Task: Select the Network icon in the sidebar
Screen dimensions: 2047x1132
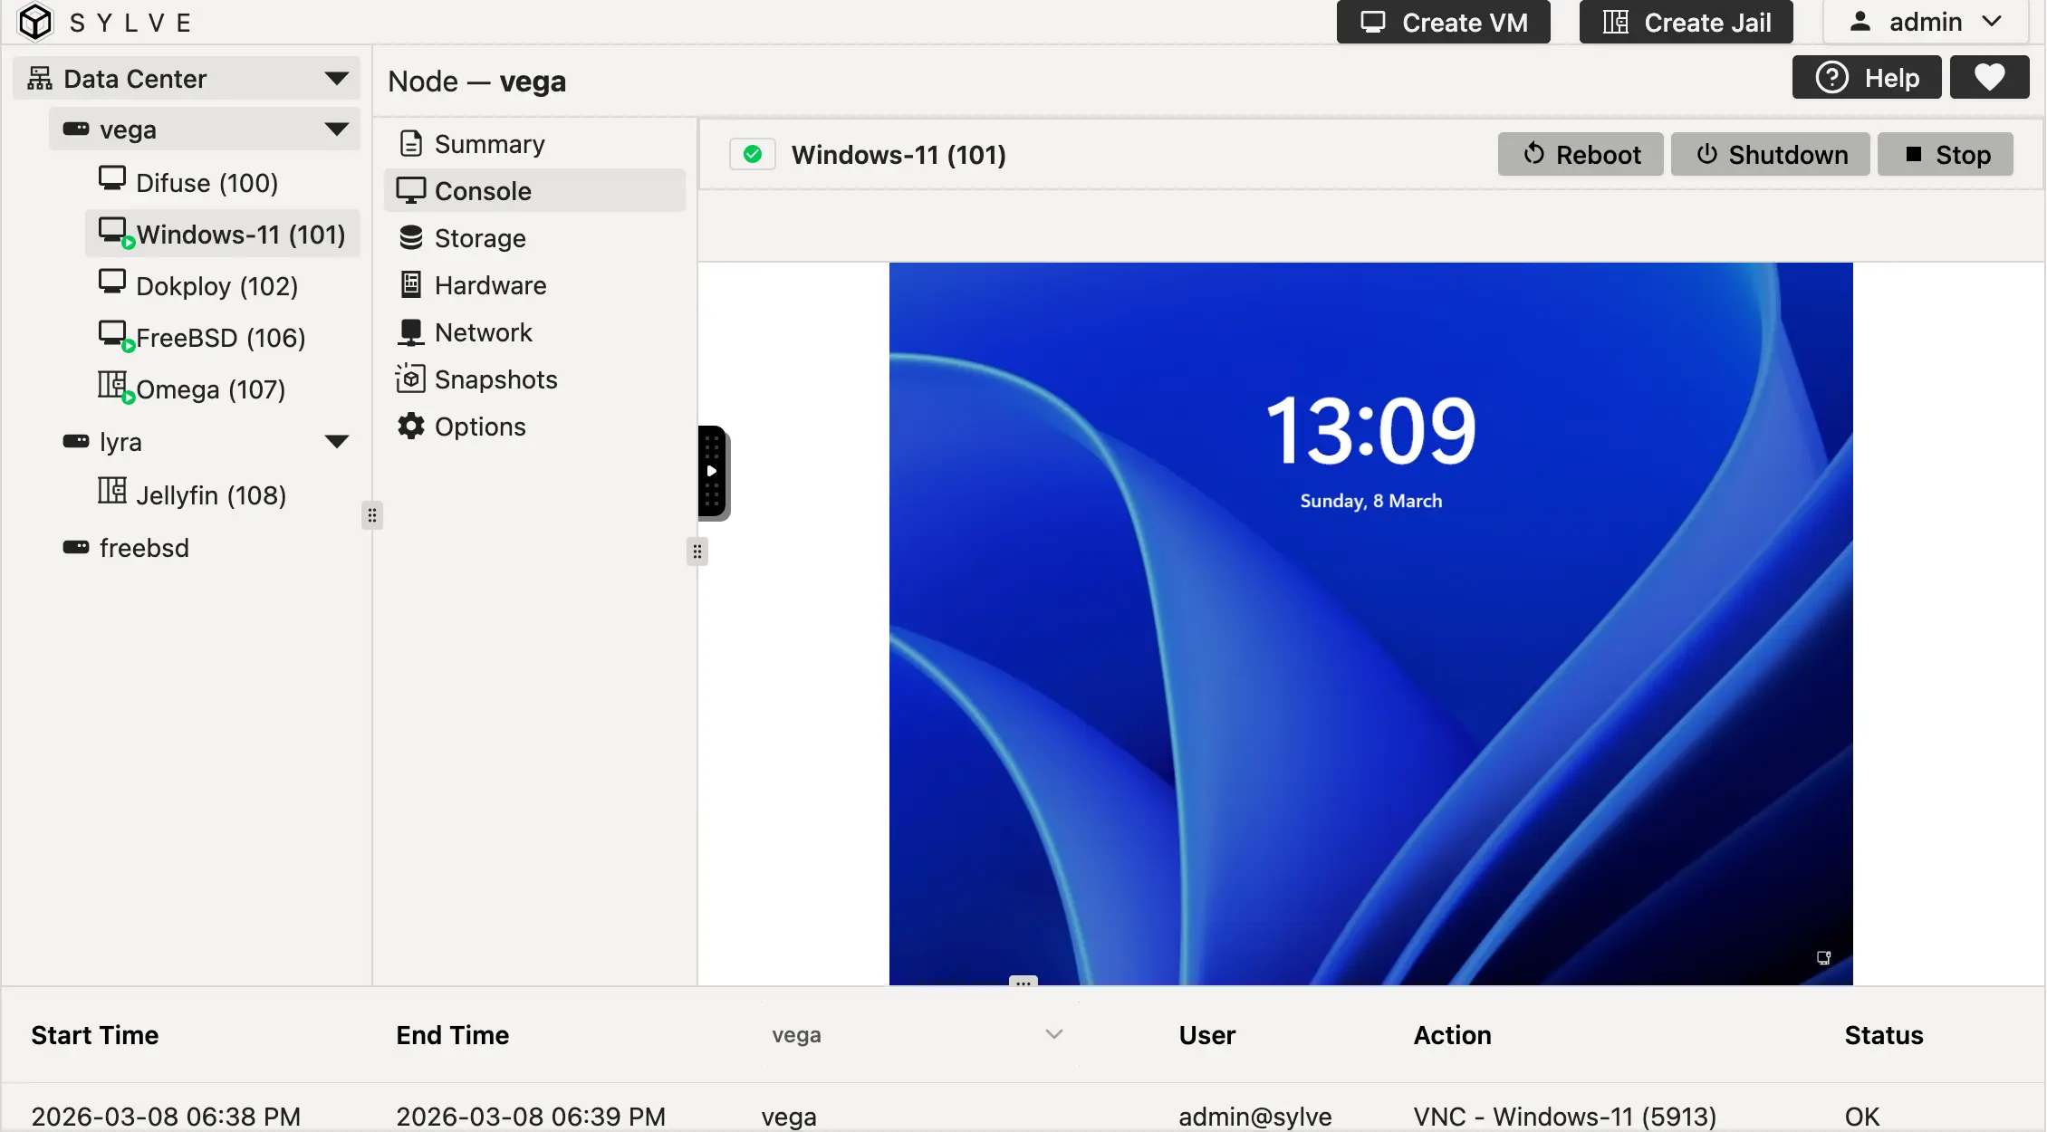Action: tap(412, 331)
